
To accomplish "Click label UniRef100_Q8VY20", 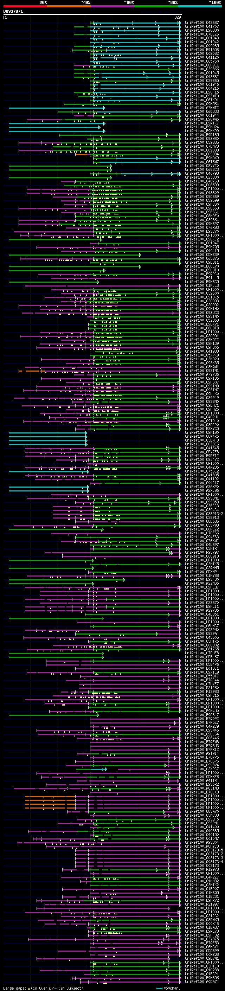I will (202, 166).
